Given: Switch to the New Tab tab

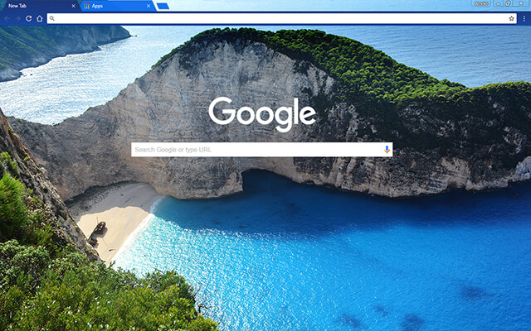Looking at the screenshot, I should coord(33,6).
